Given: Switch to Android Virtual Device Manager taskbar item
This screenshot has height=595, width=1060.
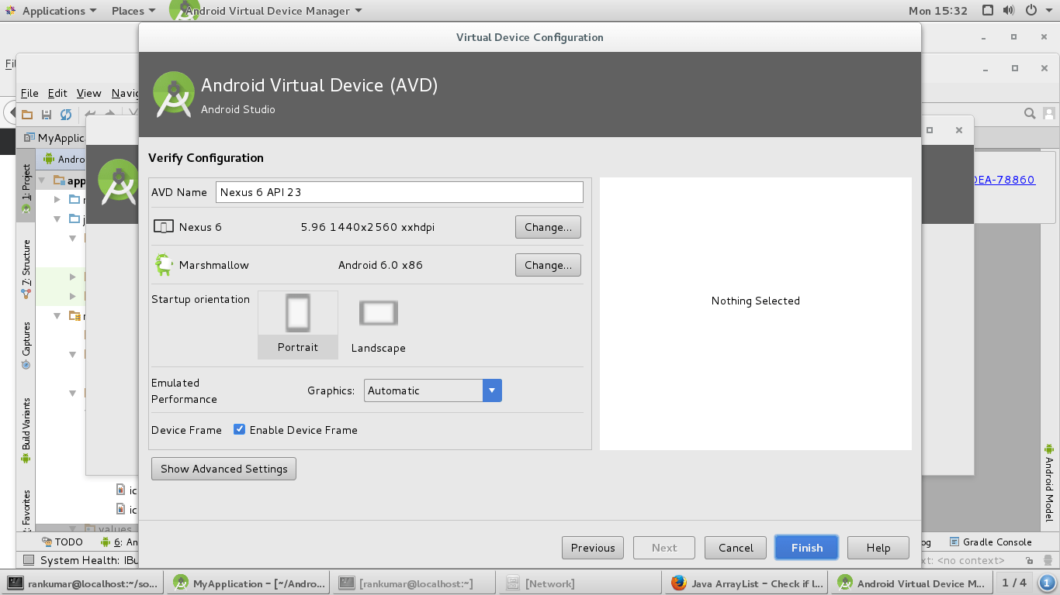Looking at the screenshot, I should (x=913, y=583).
